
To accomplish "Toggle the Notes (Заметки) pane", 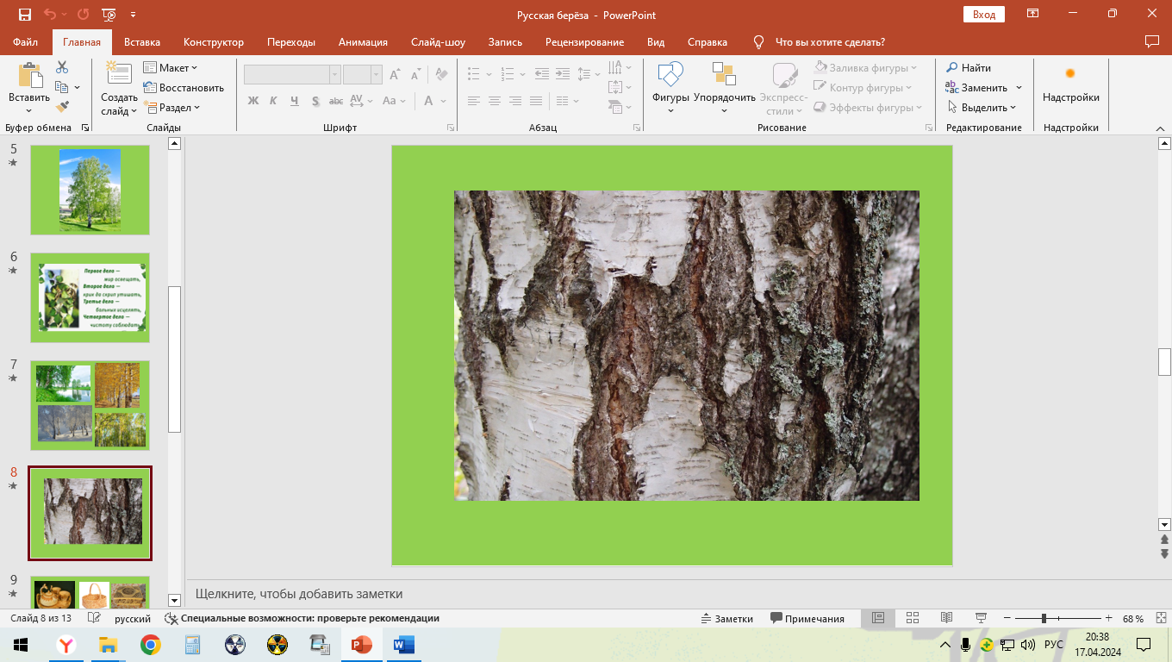I will [726, 618].
